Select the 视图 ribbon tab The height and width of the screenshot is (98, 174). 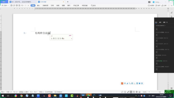(63, 5)
